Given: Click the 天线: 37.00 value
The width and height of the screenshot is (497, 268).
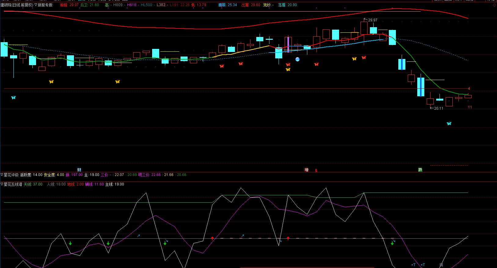Looking at the screenshot, I should click(x=33, y=184).
